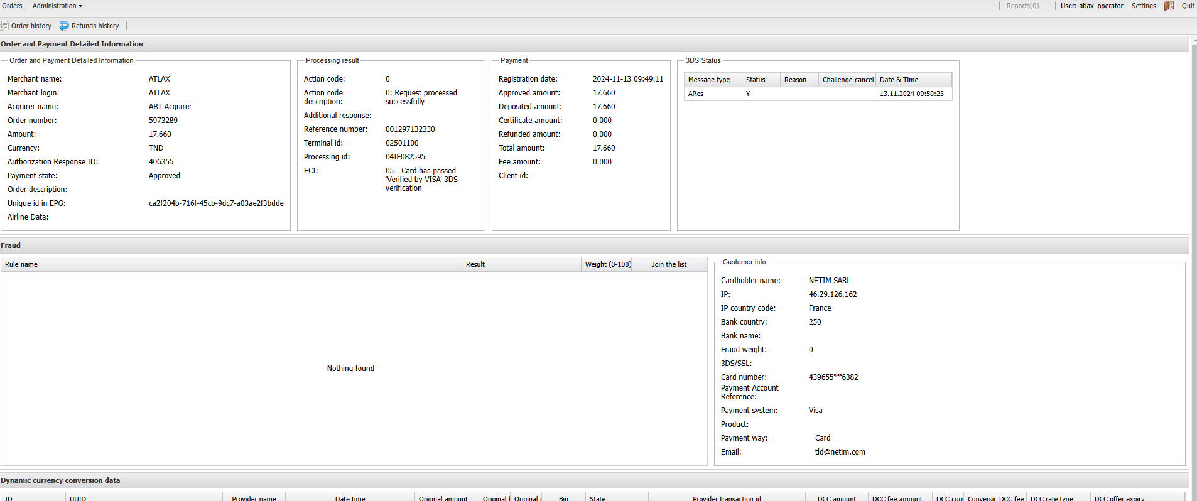Screen dimensions: 1197x501
Task: Click the Weight (0-100) column header
Action: pyautogui.click(x=608, y=264)
